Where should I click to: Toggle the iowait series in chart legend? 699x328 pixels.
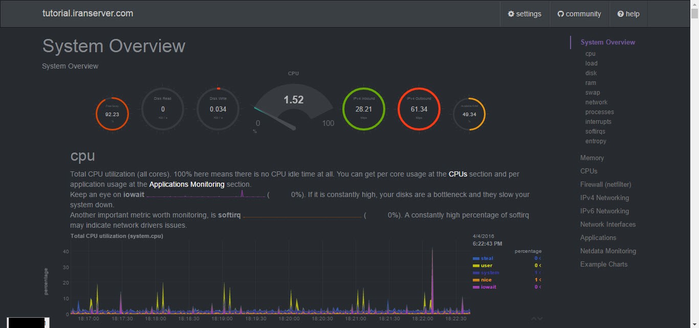coord(488,287)
